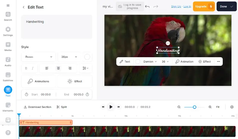
Task: Zoom in the timeline
Action: 210,107
